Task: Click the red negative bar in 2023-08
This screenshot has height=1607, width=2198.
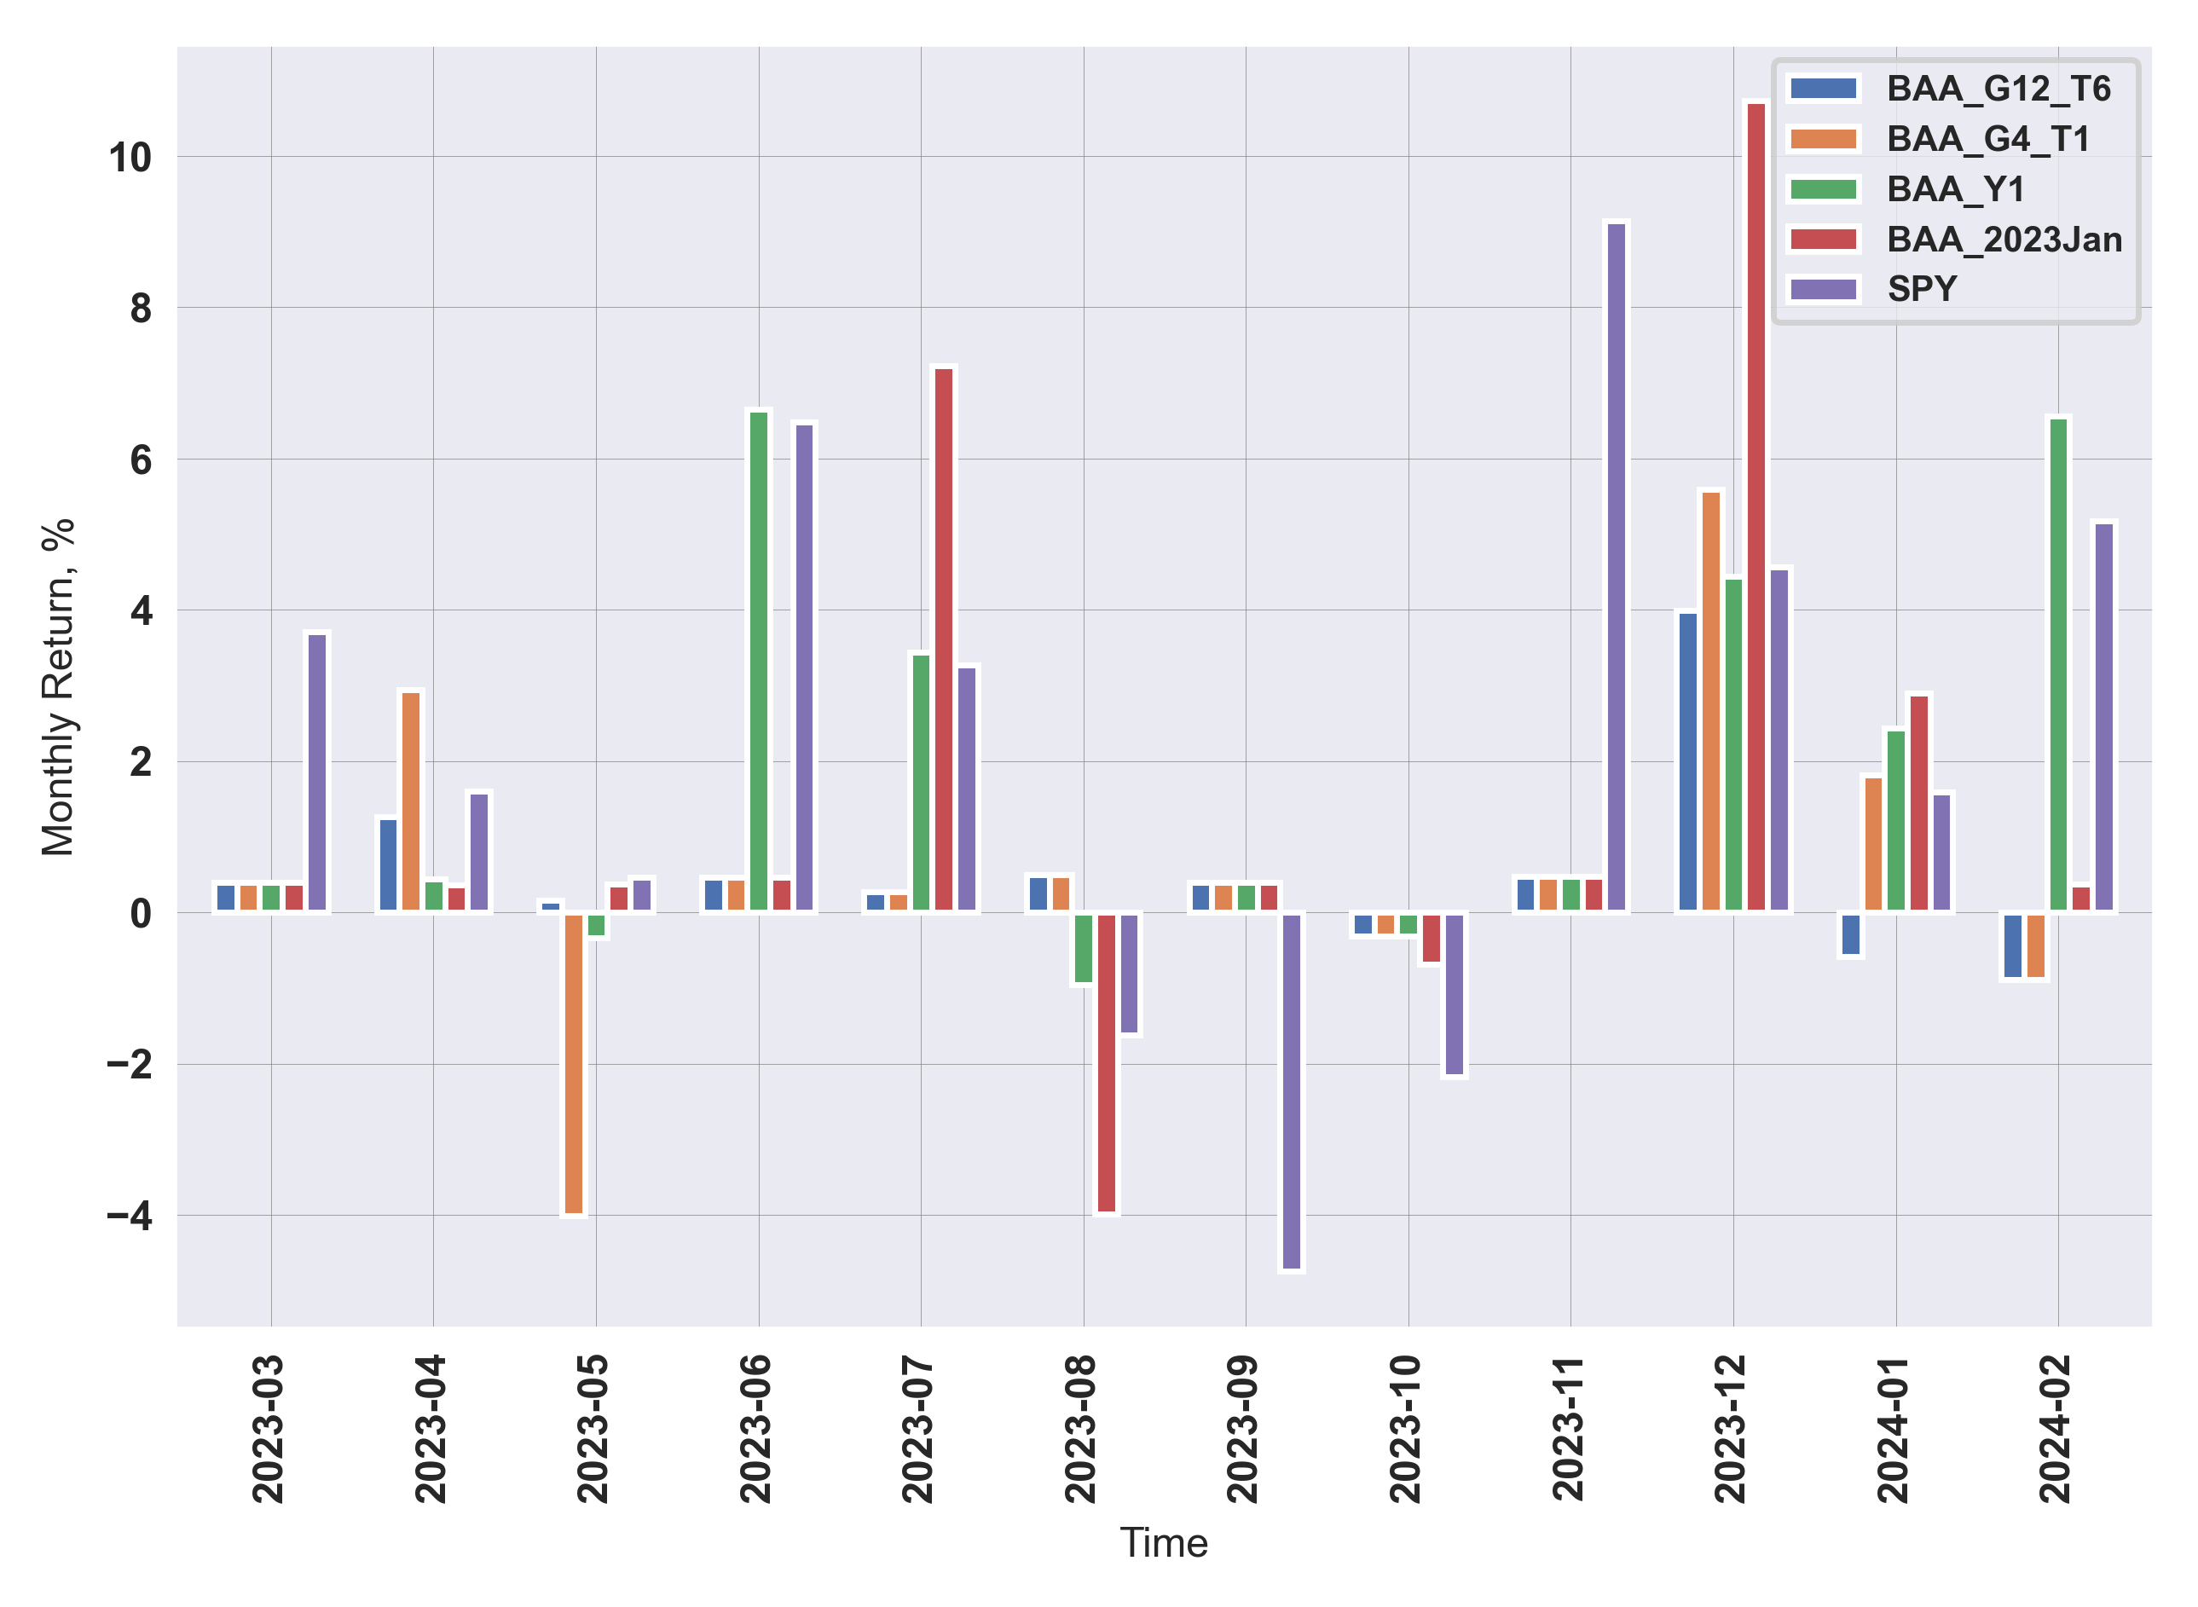Action: click(1106, 1062)
